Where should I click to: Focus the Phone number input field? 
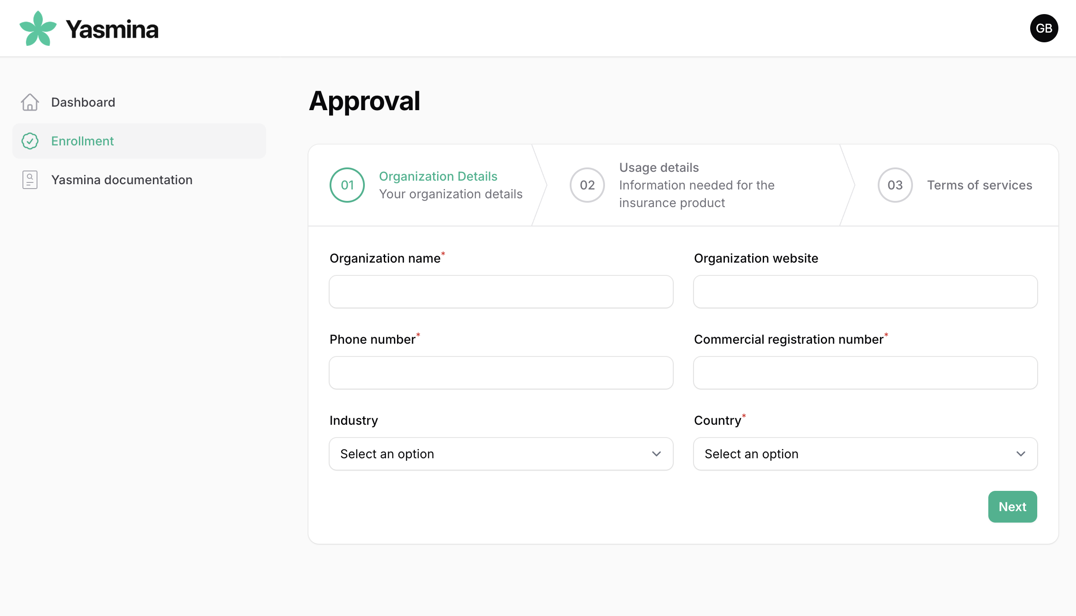tap(501, 373)
